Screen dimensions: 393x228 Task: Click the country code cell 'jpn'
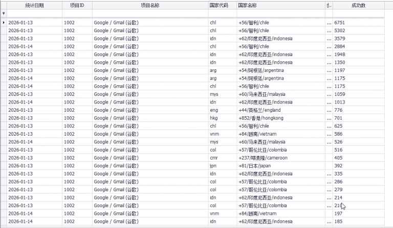[222, 166]
